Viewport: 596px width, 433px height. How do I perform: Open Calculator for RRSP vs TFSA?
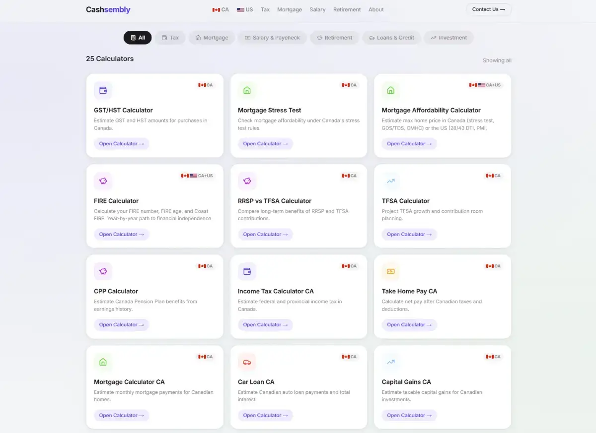coord(265,234)
